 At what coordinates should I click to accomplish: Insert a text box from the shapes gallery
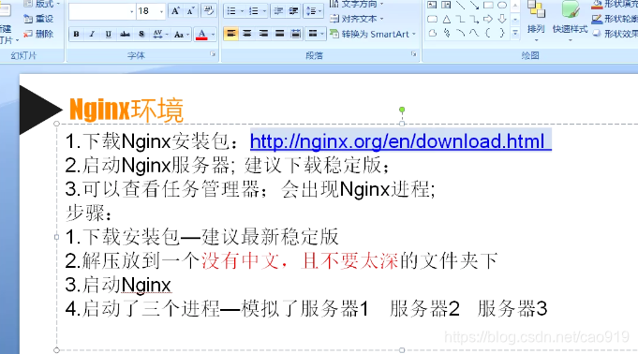(432, 6)
